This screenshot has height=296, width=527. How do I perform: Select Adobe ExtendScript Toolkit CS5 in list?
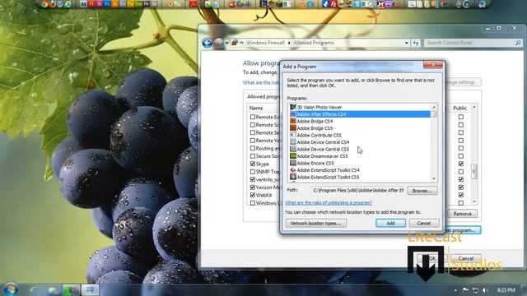[360, 178]
